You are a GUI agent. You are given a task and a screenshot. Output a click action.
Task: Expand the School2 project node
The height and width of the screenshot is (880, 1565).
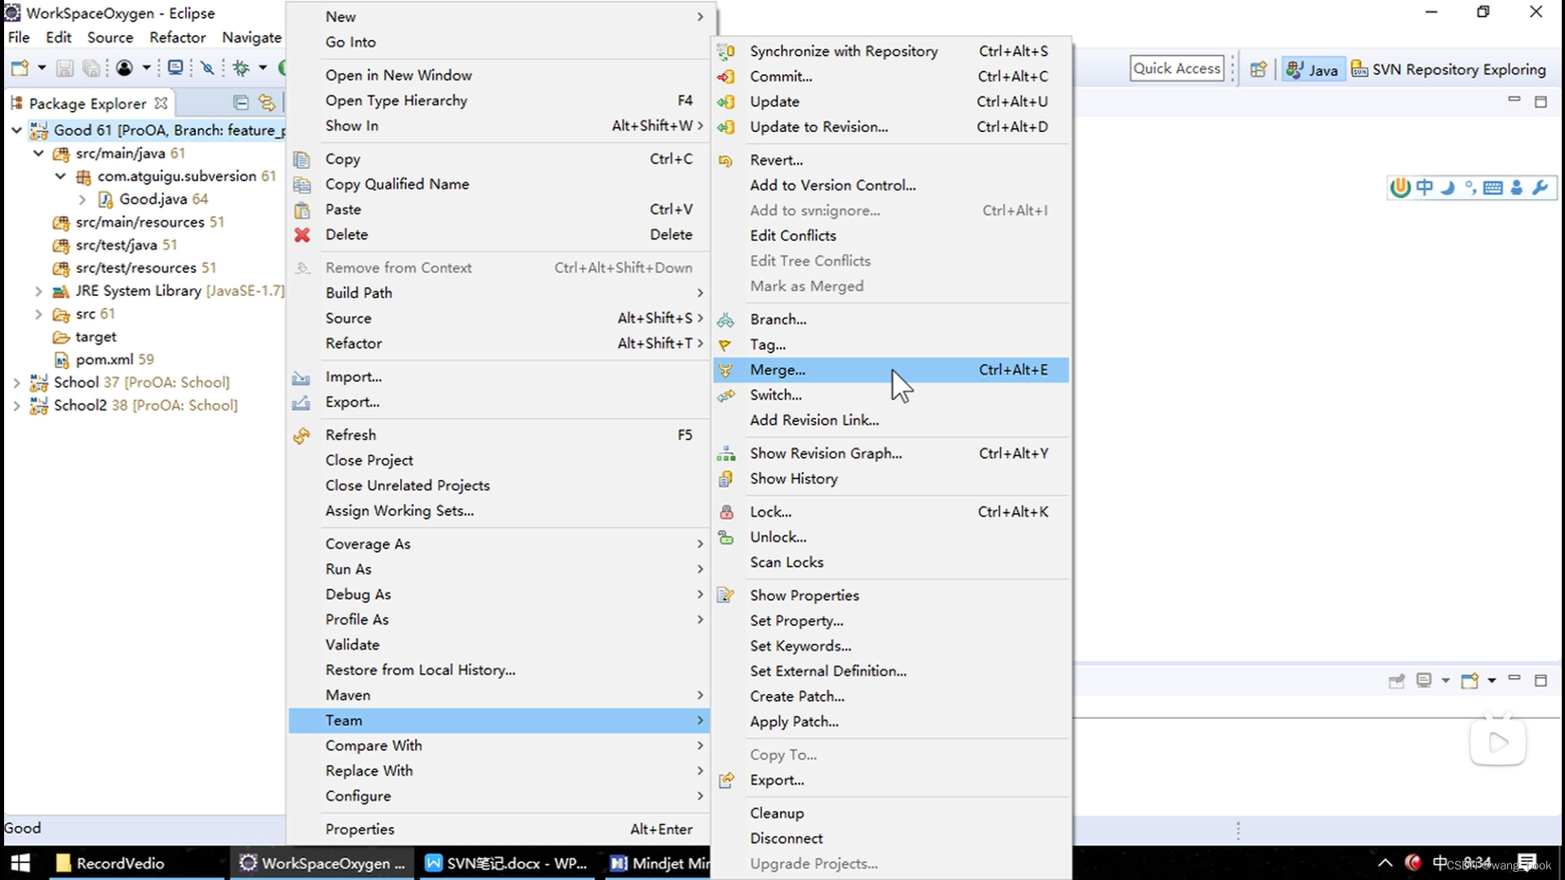(16, 405)
